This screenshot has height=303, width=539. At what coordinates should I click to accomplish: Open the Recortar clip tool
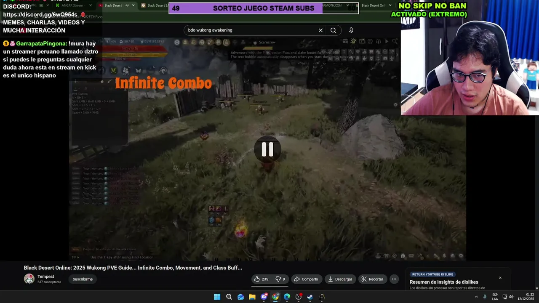373,279
